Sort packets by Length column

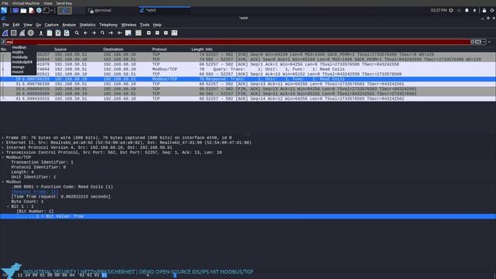point(198,50)
